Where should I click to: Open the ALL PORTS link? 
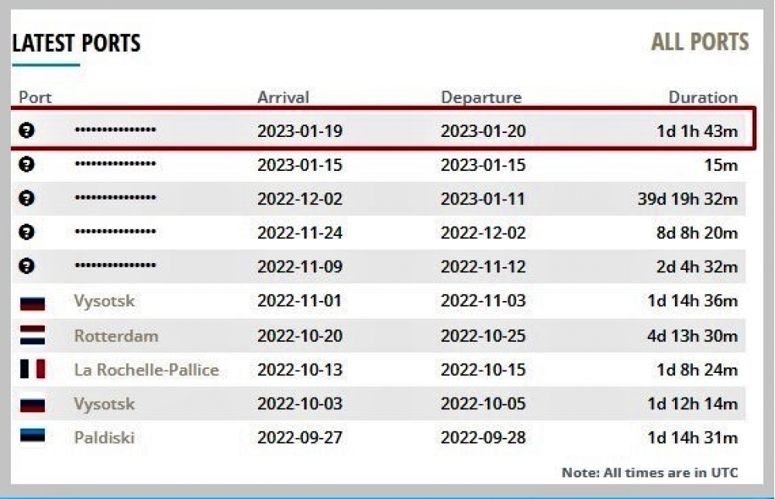700,42
